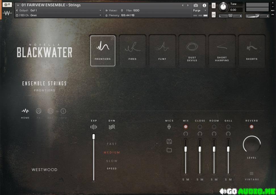Open instrument edit mode wrench icon

click(7, 5)
